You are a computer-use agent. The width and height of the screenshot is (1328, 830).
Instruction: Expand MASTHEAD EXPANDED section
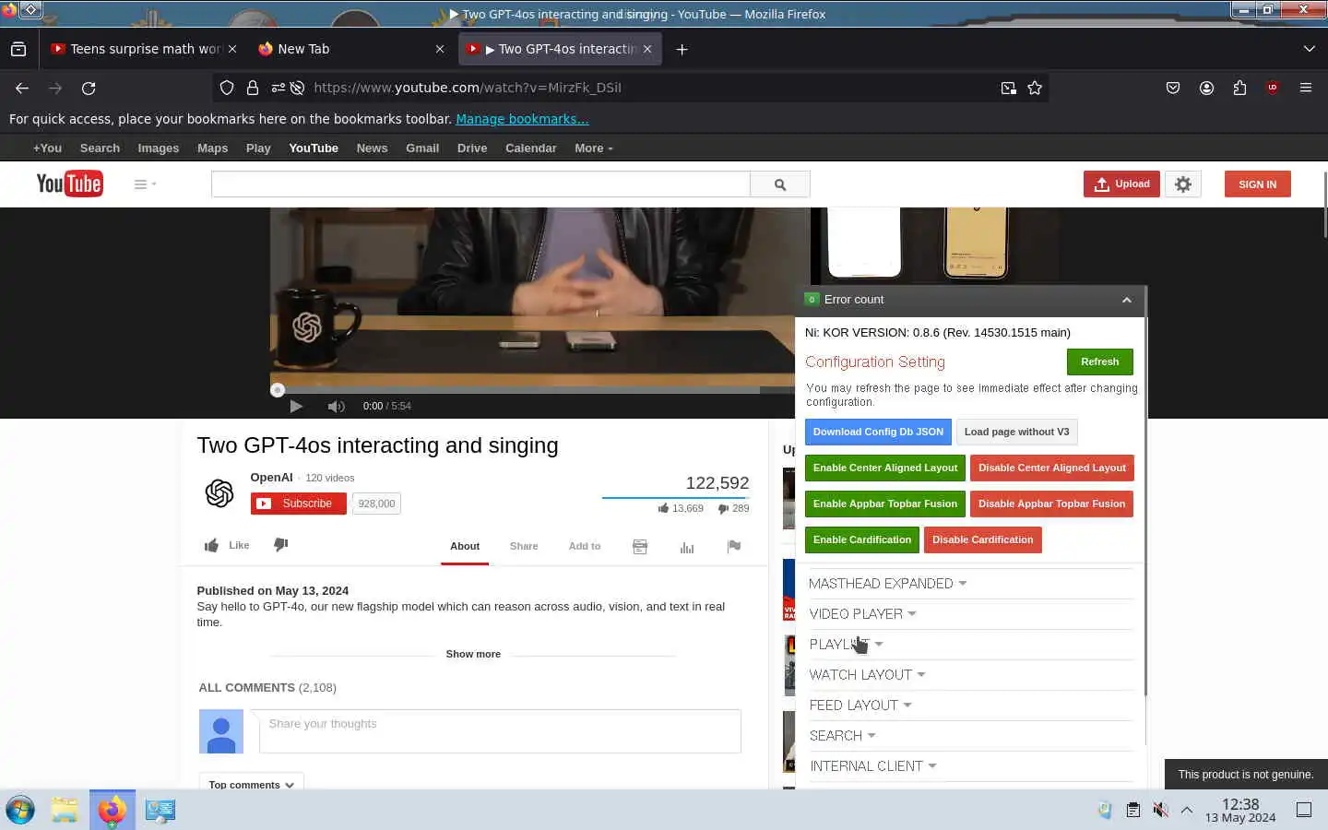tap(887, 583)
